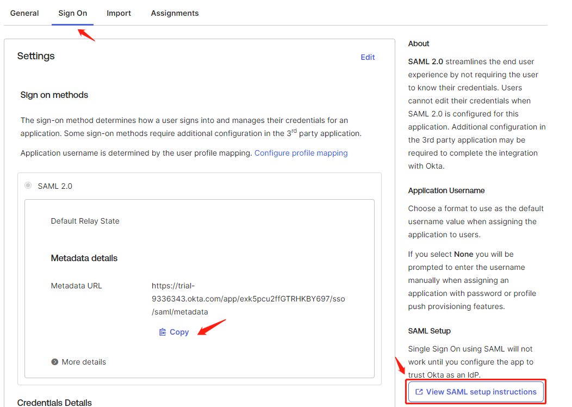Click the Edit link in Settings
This screenshot has height=407, width=572.
(x=368, y=57)
